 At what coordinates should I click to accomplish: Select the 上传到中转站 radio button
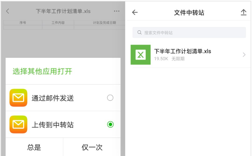pyautogui.click(x=110, y=125)
